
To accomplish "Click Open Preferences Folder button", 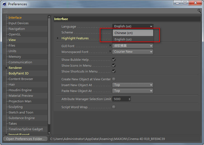I will (x=25, y=139).
